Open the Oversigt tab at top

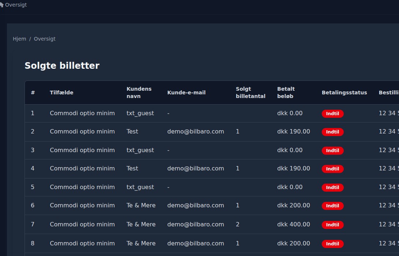tap(16, 5)
